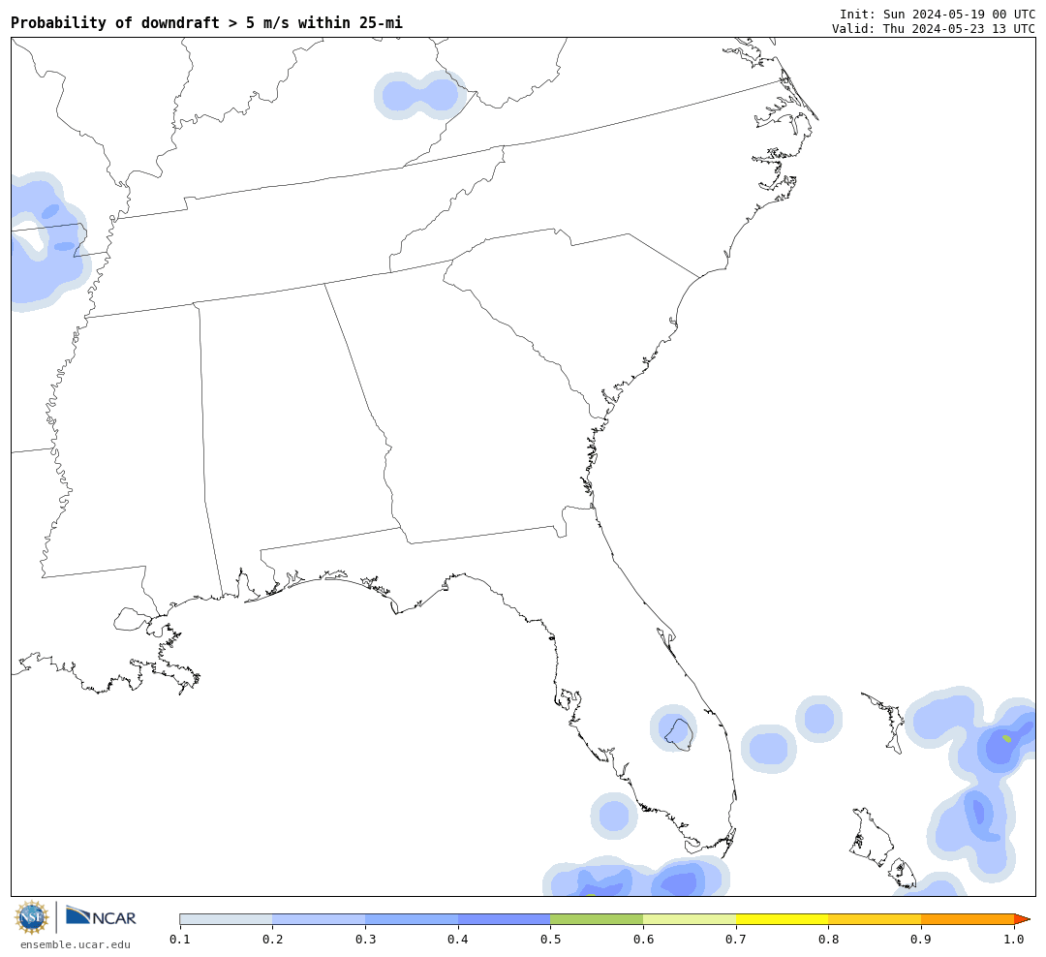Click the 0.3 colorbar tick label
Viewport: 1046px width, 957px height.
point(365,940)
